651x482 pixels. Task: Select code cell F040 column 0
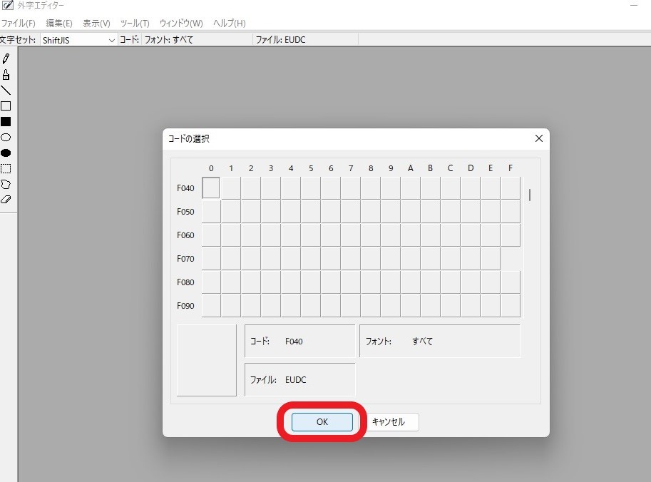[211, 188]
